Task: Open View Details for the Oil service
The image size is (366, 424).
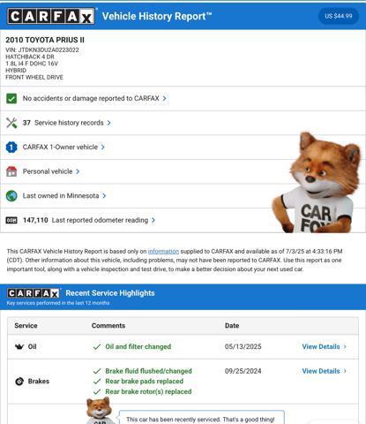Action: point(321,346)
